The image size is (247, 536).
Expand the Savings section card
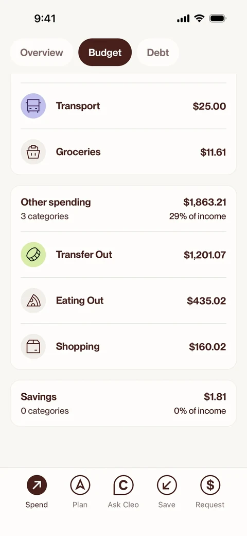tap(123, 404)
